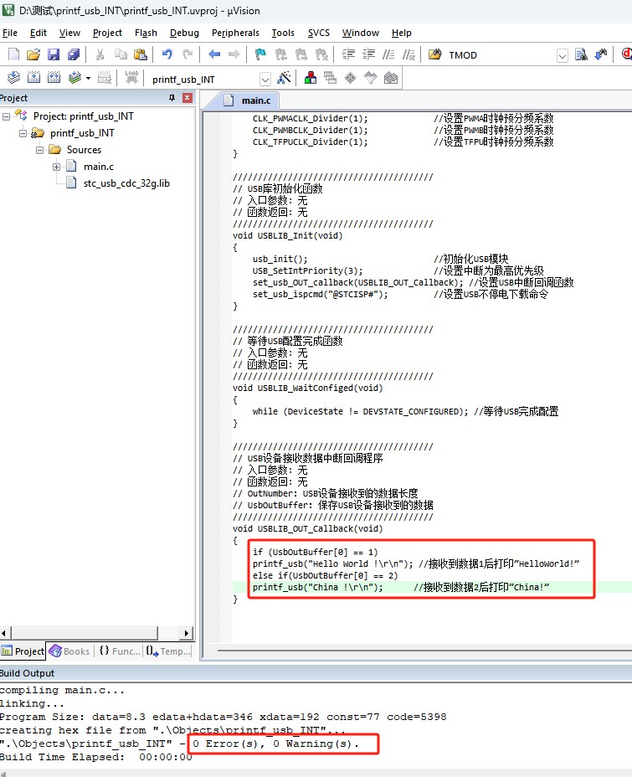Viewport: 632px width, 777px height.
Task: Click the Cut scissors icon
Action: 100,54
